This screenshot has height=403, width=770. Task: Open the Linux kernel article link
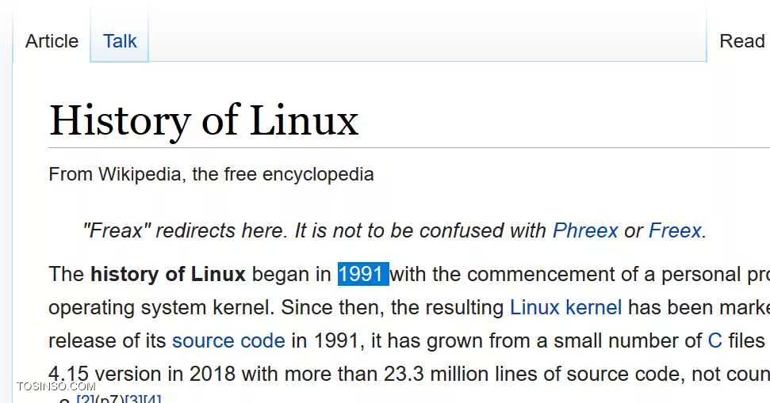(x=565, y=307)
